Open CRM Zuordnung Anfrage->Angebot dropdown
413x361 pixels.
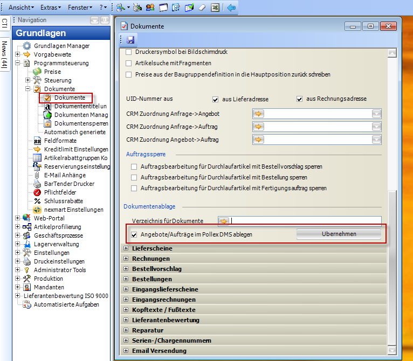(x=376, y=113)
